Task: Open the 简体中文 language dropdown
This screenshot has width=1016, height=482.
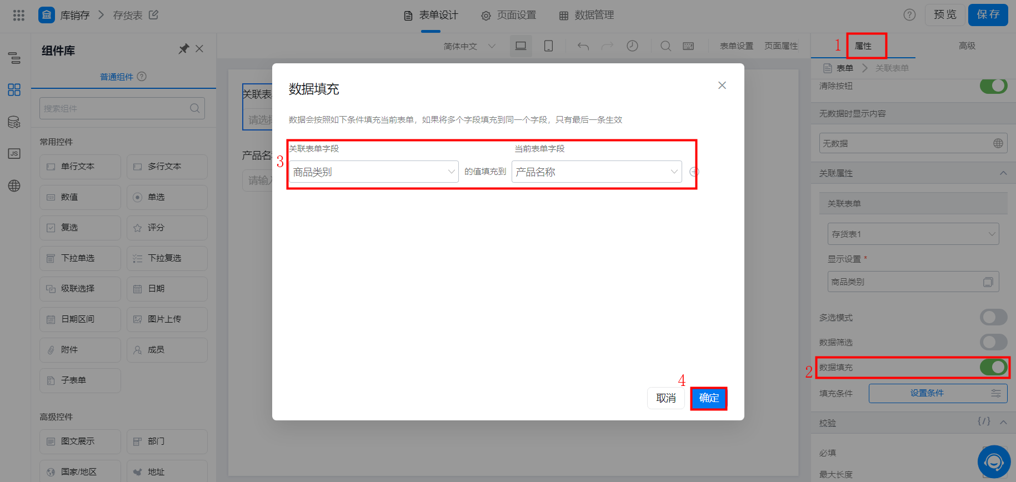Action: coord(469,46)
